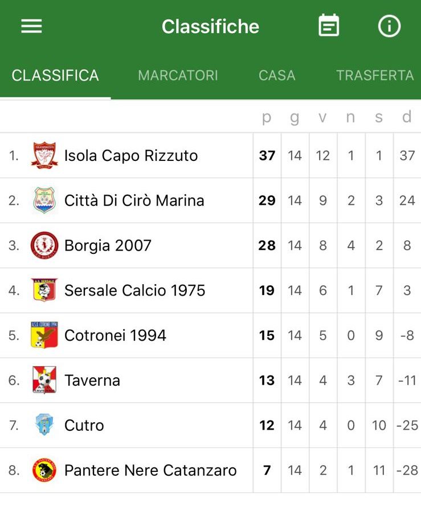Select the Cutro team name
The image size is (421, 509).
pyautogui.click(x=84, y=425)
